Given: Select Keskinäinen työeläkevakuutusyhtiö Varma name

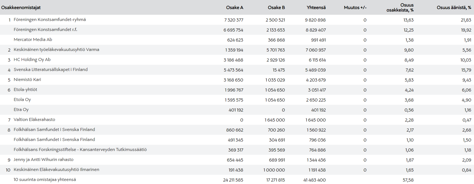Looking at the screenshot, I should pos(56,49).
